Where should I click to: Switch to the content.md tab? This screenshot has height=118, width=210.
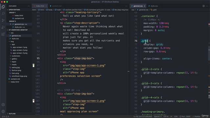click(x=56, y=6)
